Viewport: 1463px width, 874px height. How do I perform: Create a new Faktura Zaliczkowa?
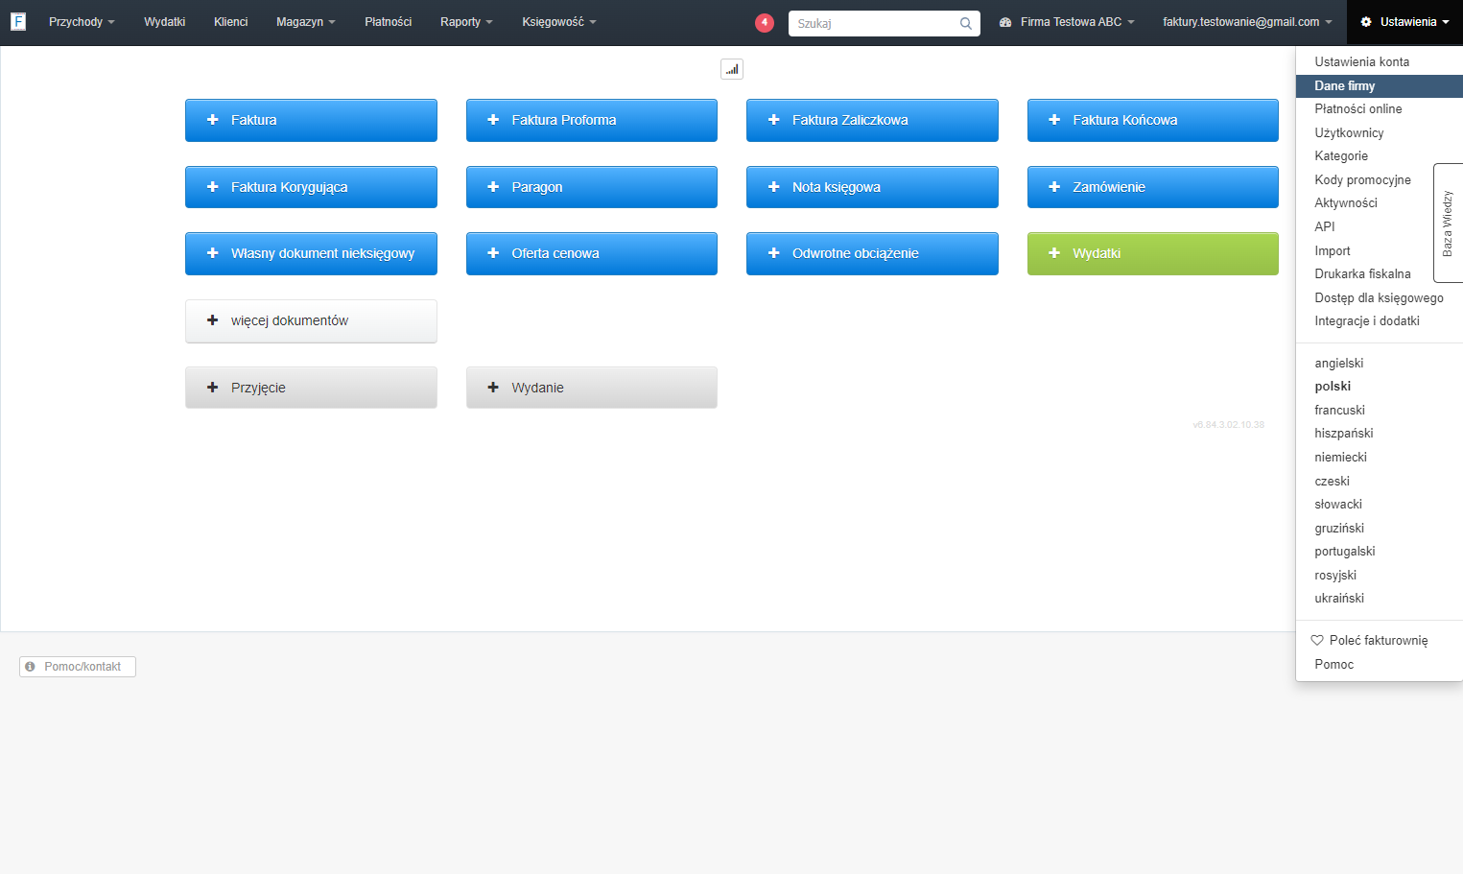[872, 120]
